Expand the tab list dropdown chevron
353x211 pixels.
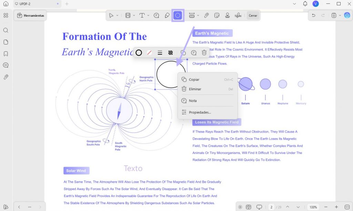(294, 4)
